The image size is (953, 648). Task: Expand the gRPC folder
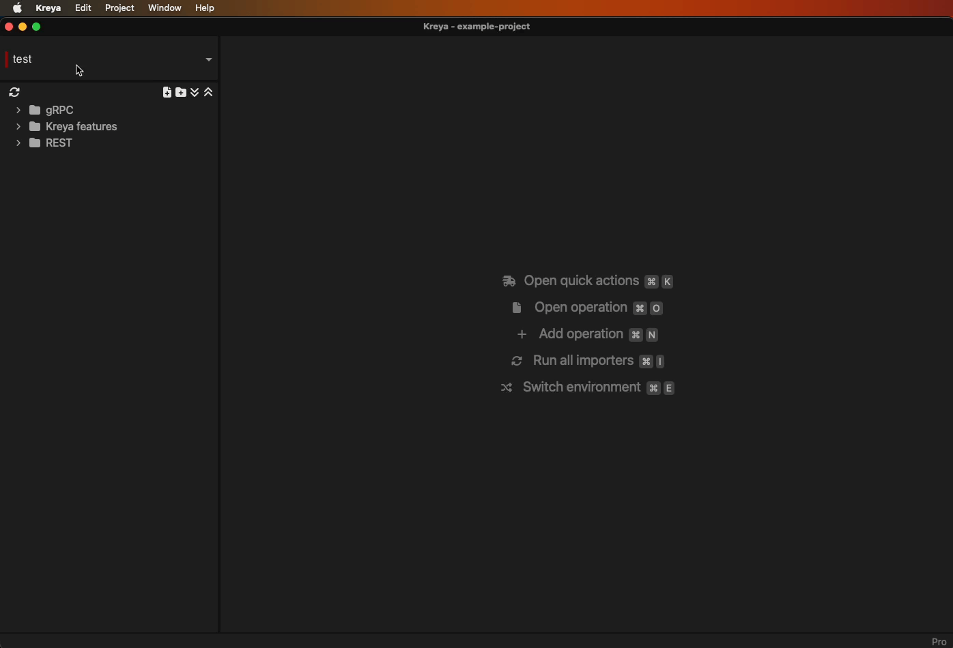(18, 110)
